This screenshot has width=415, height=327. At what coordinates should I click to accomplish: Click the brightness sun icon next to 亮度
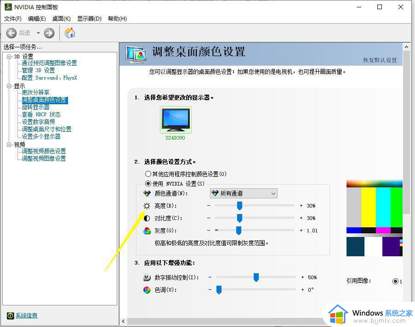147,206
